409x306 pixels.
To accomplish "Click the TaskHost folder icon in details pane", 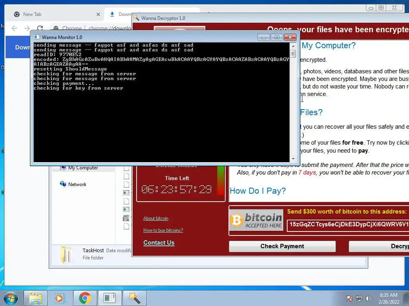I will pos(67,254).
